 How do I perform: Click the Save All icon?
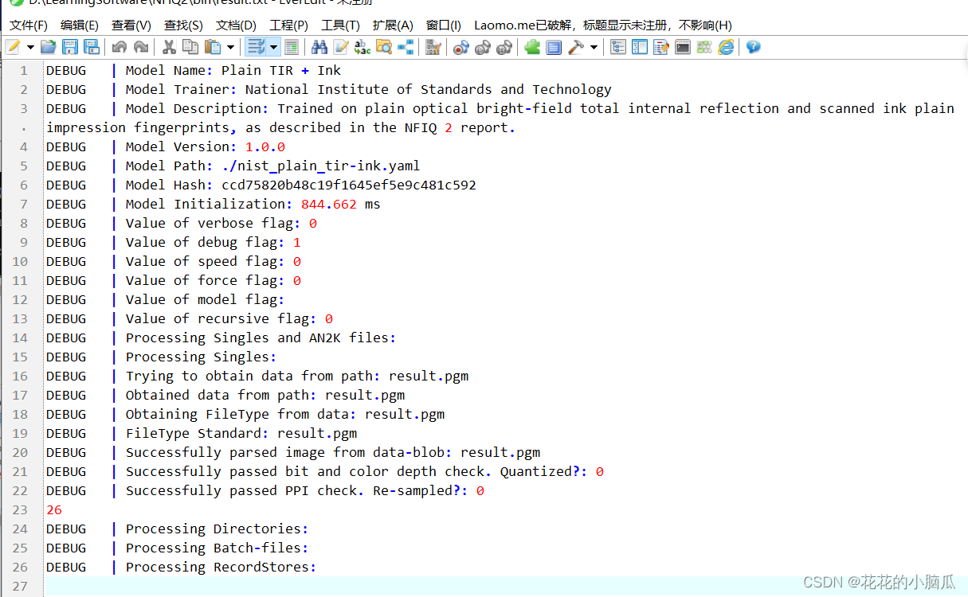[x=92, y=47]
